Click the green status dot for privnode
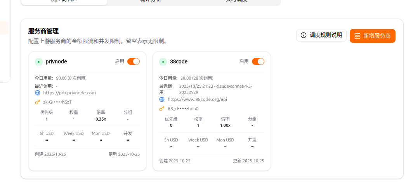The width and height of the screenshot is (406, 184). pyautogui.click(x=39, y=61)
